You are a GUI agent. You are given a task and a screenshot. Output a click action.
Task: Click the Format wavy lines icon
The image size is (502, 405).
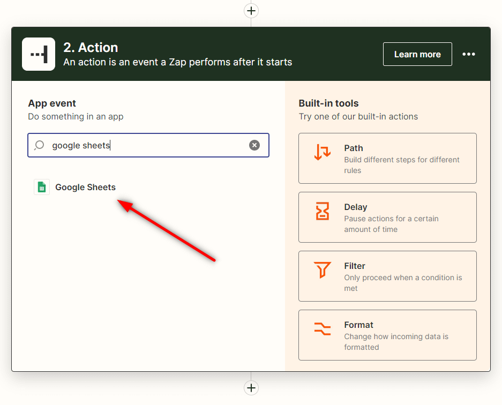323,329
